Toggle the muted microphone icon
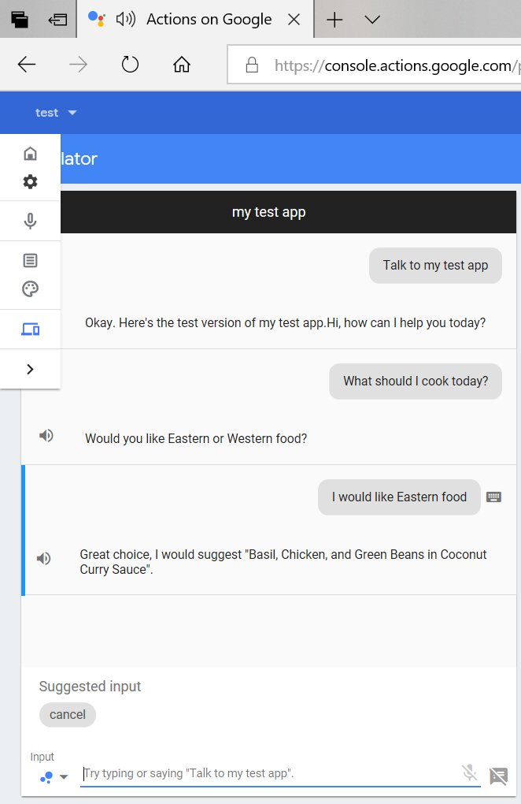 pyautogui.click(x=469, y=772)
